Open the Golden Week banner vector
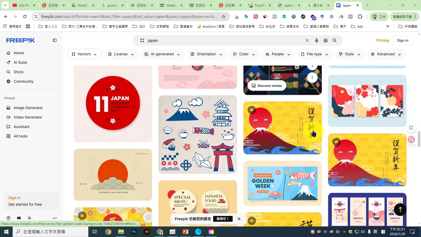421x237 pixels. (x=283, y=183)
